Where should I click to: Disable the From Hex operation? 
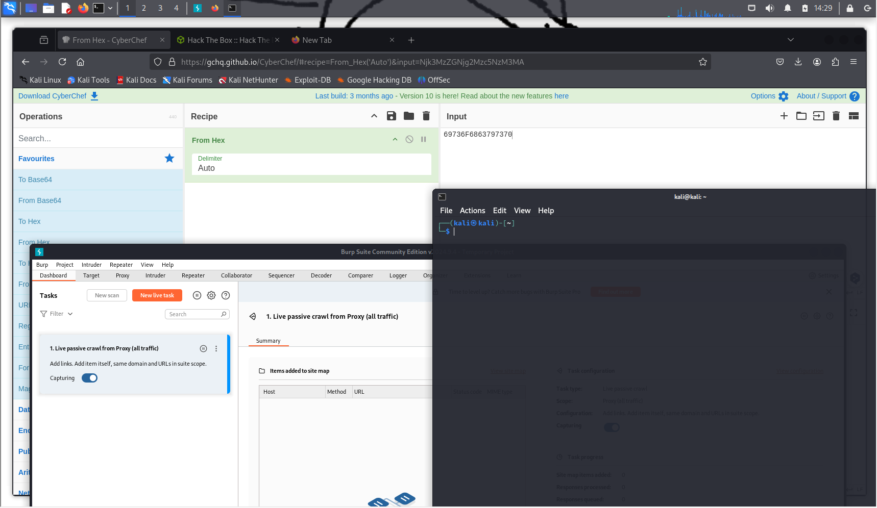tap(409, 139)
